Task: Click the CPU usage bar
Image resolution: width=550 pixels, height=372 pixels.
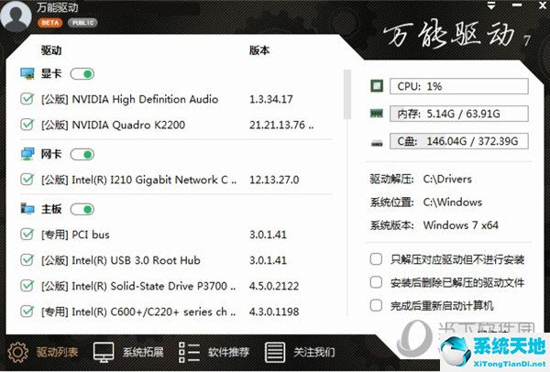Action: click(x=459, y=86)
